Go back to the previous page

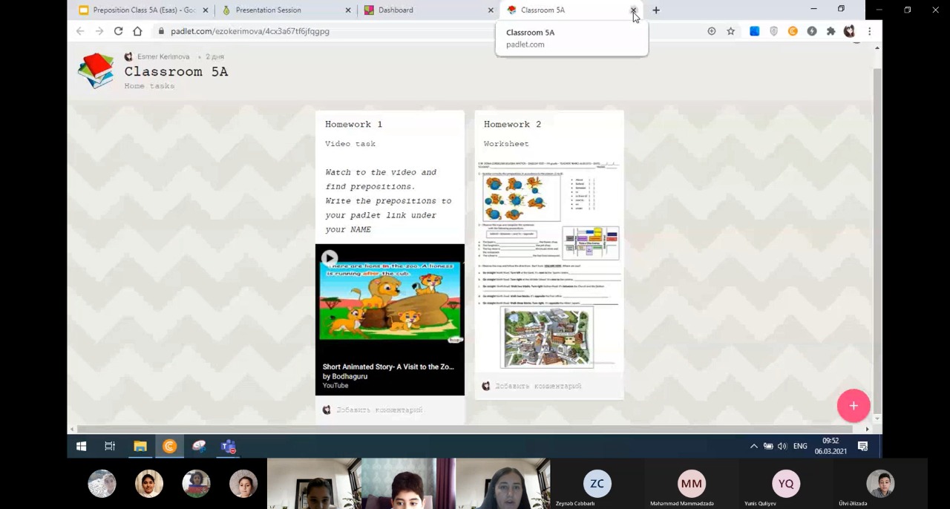tap(80, 31)
